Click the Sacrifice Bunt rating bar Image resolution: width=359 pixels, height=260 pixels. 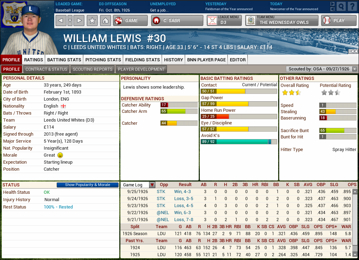click(338, 130)
